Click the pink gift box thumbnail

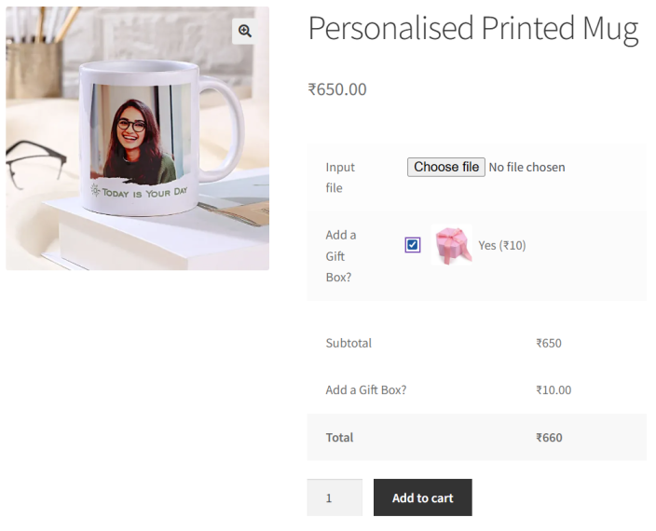point(451,245)
